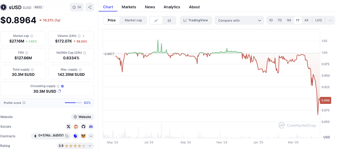Toggle LOG scale on the chart
The image size is (337, 149).
[318, 20]
